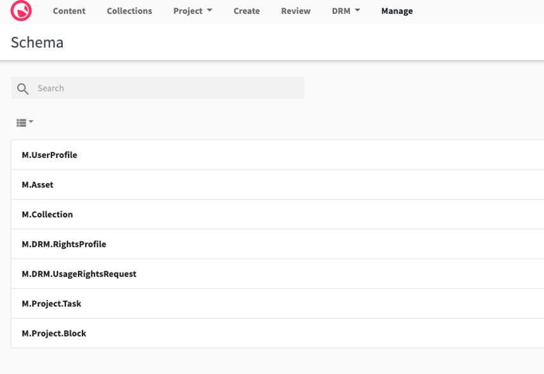Select the M.DRM.UsageRightsRequest schema
544x374 pixels.
[x=79, y=274]
